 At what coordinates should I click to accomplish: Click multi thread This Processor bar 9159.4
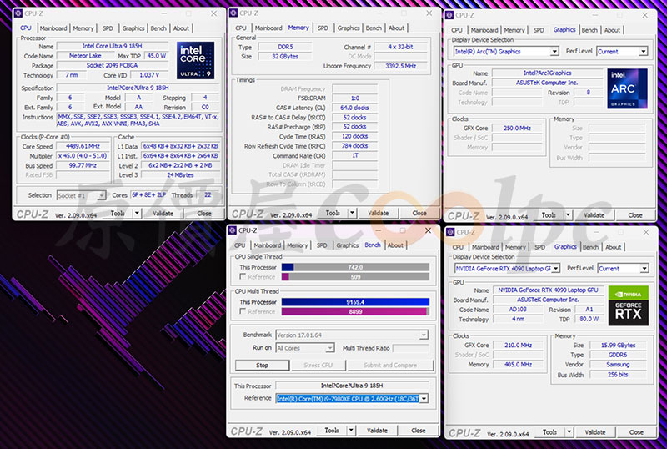pyautogui.click(x=355, y=302)
